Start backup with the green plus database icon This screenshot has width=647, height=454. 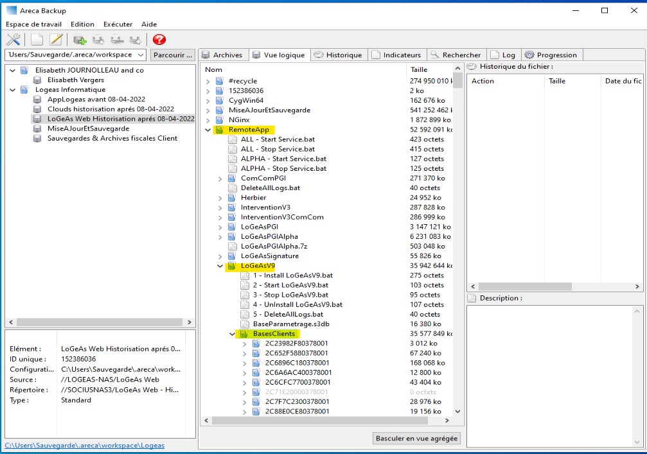pos(80,40)
